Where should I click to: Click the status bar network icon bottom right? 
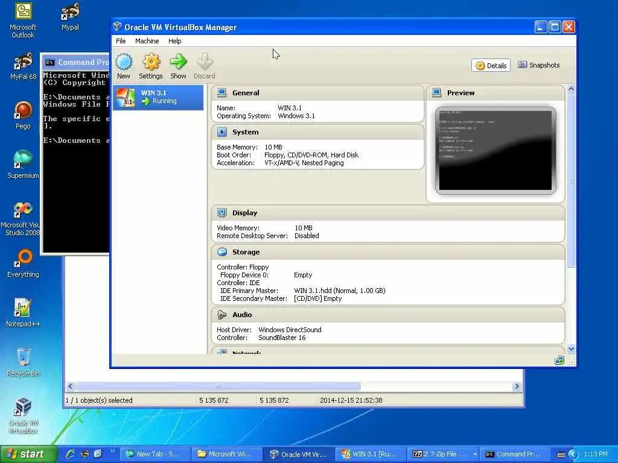coord(559,361)
